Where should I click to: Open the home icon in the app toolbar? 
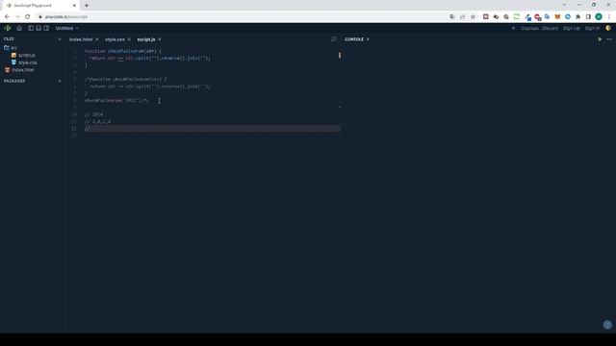point(19,28)
